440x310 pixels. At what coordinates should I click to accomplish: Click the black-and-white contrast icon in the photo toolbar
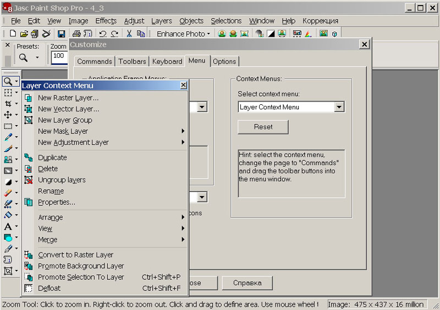click(x=271, y=34)
